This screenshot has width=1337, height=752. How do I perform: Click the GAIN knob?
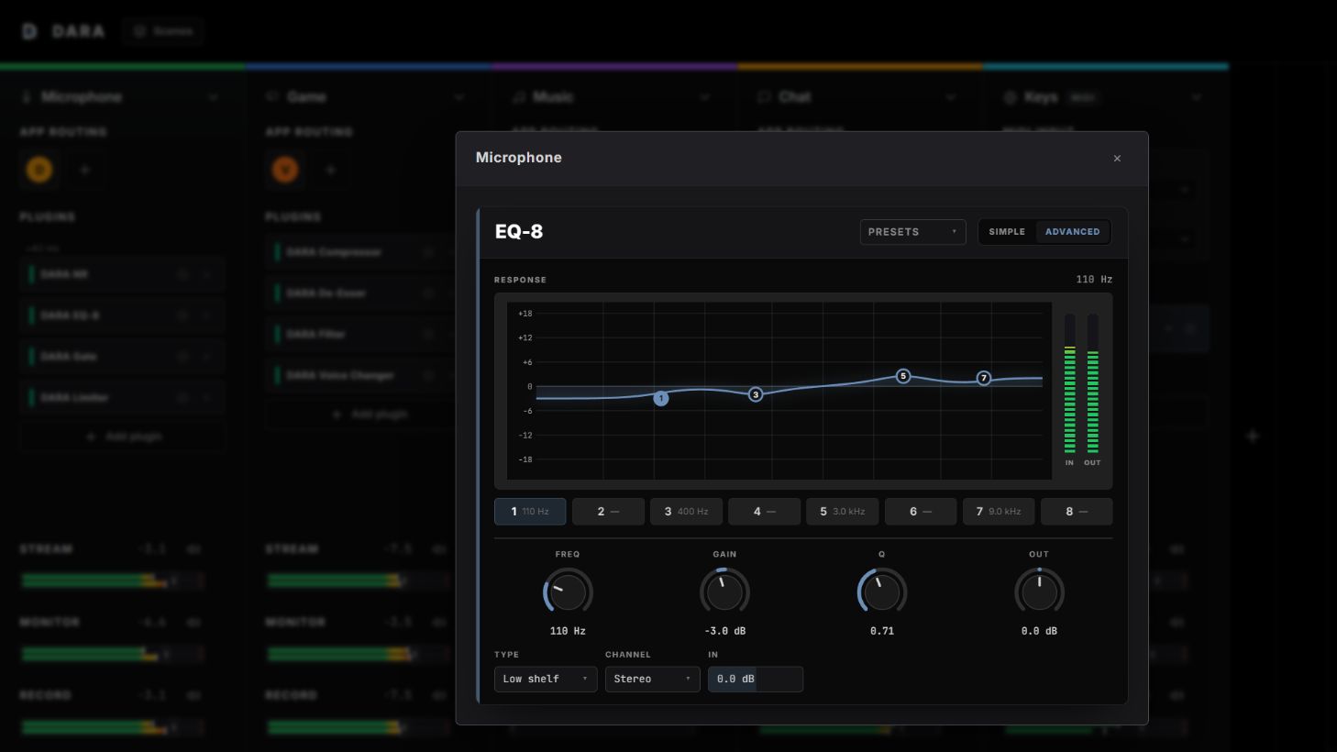[x=724, y=592]
